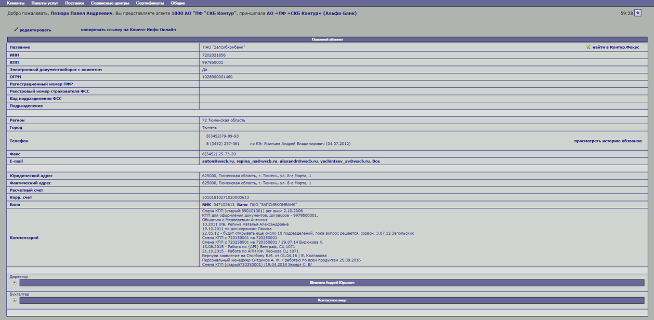Open the Клиенты menu
The height and width of the screenshot is (320, 654).
tap(16, 3)
